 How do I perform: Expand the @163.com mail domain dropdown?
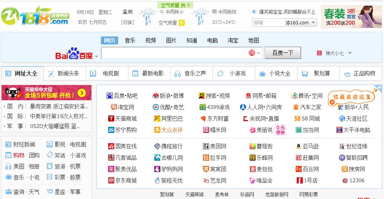(313, 23)
